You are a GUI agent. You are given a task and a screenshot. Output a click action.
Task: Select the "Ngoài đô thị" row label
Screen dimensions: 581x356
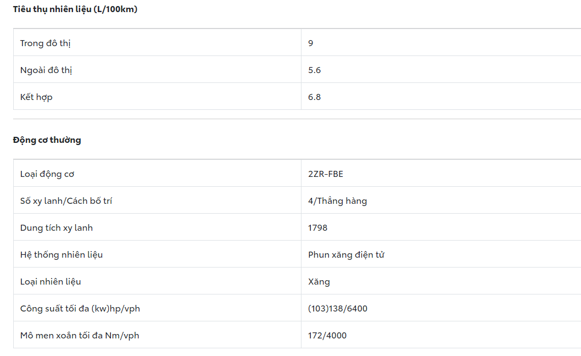tap(46, 70)
